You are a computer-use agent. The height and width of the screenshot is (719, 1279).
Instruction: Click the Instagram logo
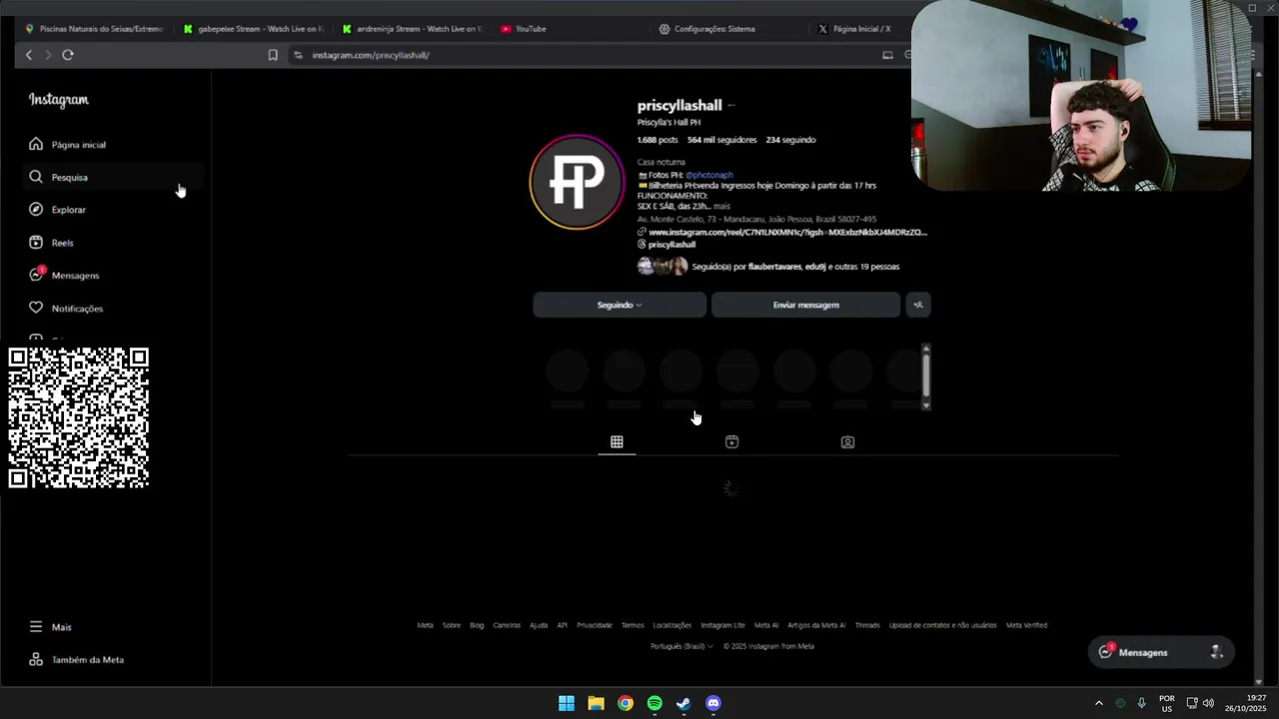tap(58, 100)
